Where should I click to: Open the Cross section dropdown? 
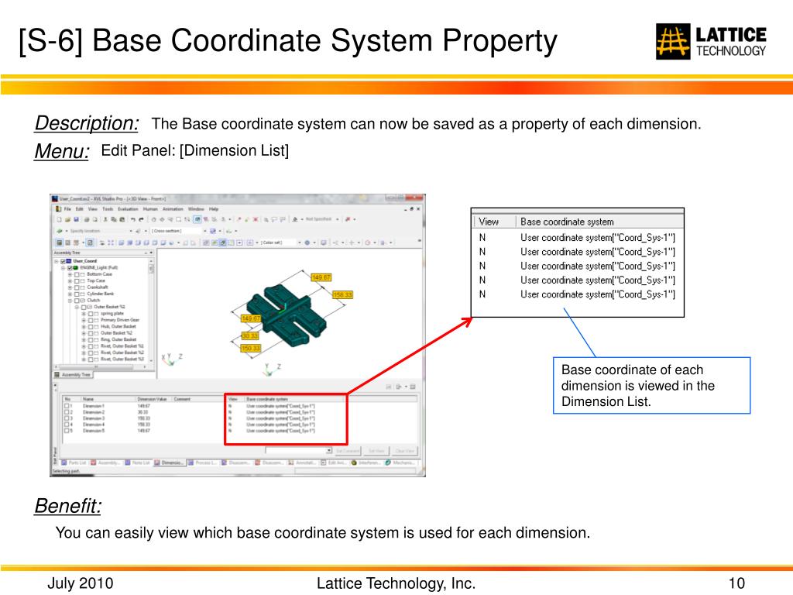point(204,231)
